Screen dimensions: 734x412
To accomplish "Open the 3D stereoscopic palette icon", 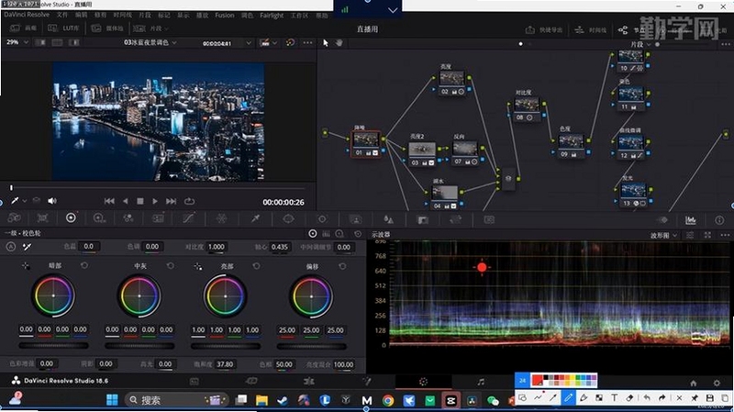I will (489, 219).
